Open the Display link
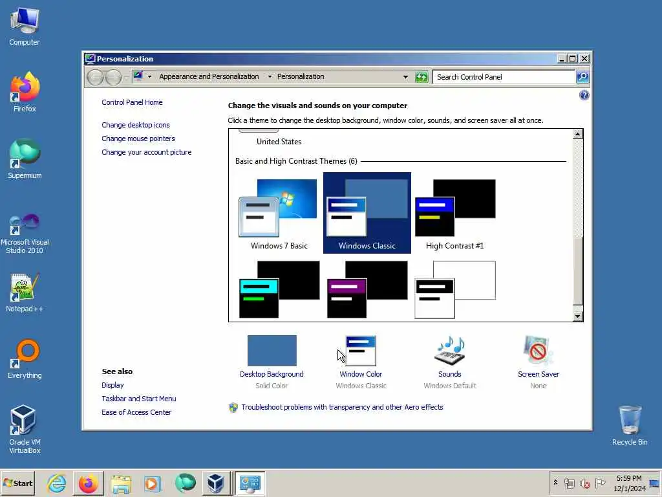 [x=112, y=385]
